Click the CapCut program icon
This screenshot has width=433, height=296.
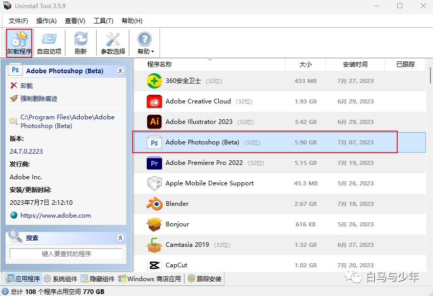[154, 265]
